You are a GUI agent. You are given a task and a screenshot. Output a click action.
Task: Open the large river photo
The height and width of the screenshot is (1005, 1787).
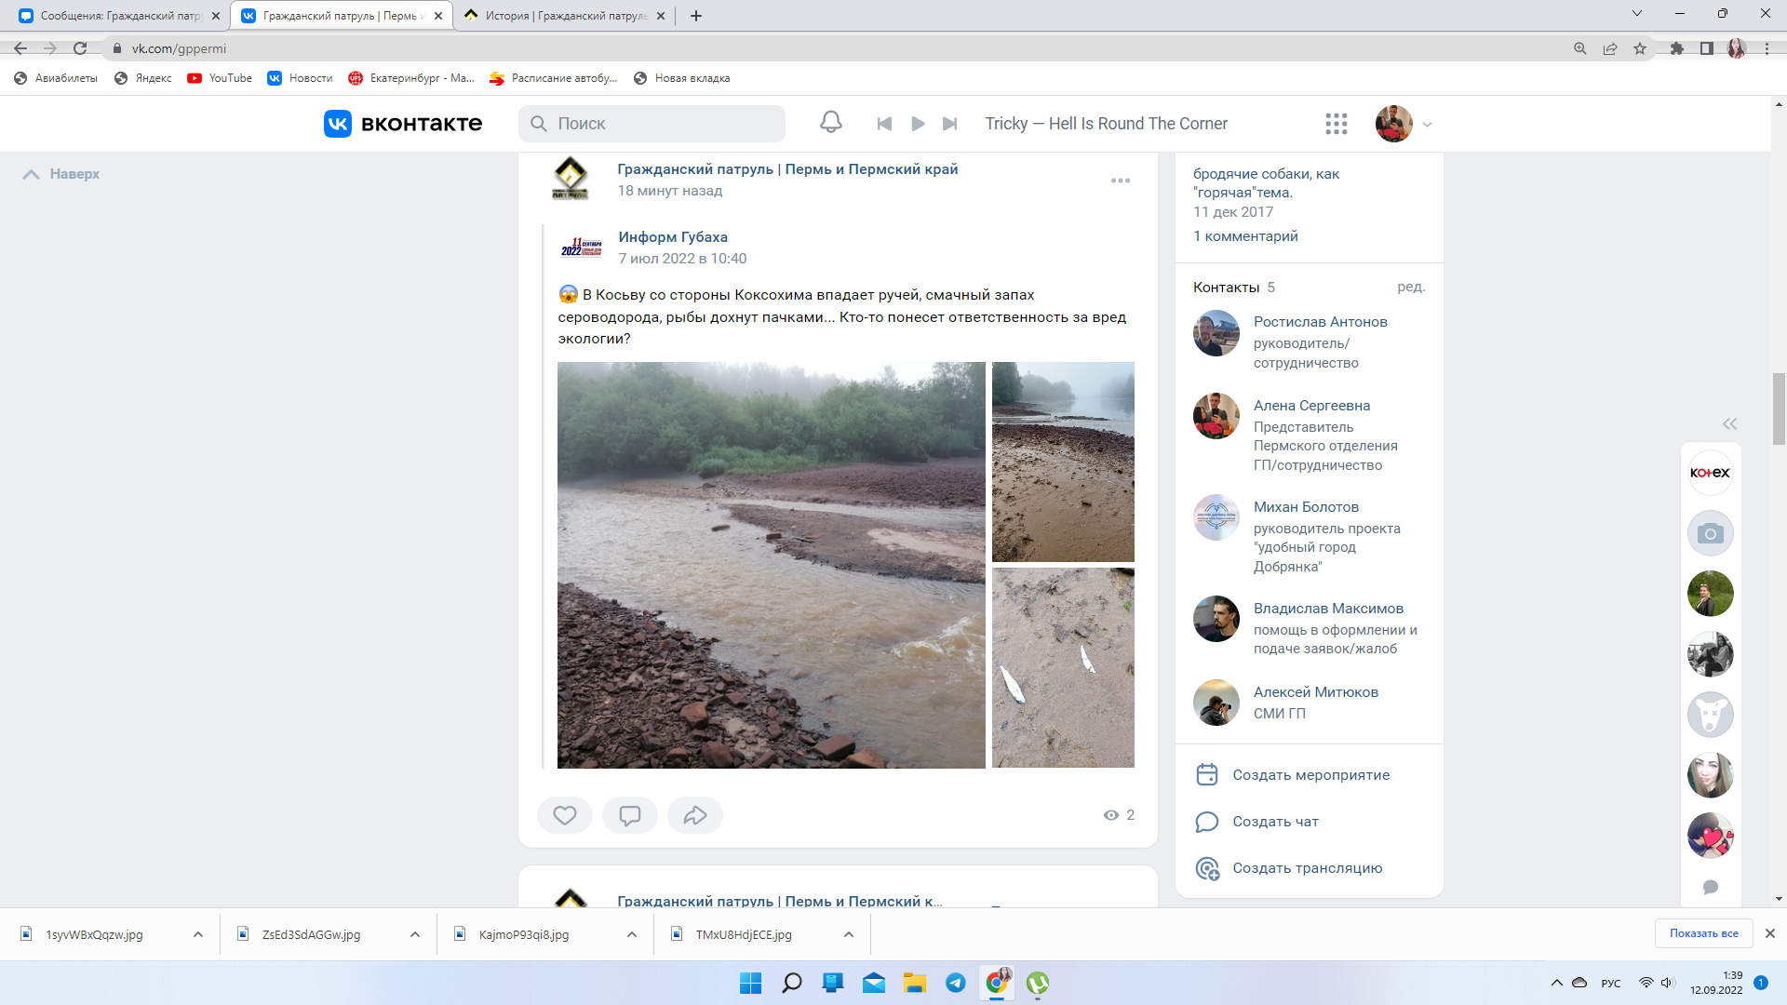pyautogui.click(x=772, y=565)
